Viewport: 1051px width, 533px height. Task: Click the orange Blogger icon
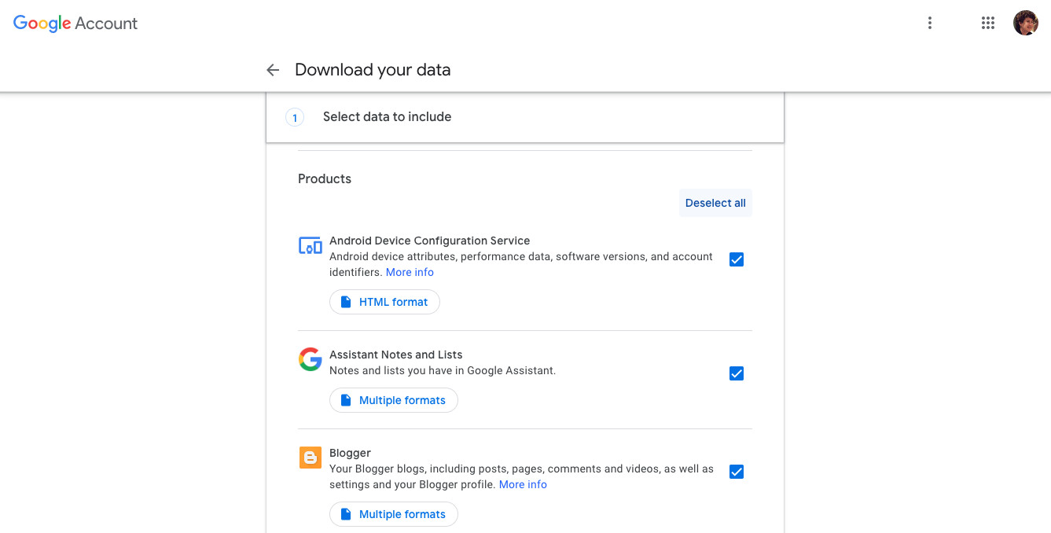click(x=311, y=458)
